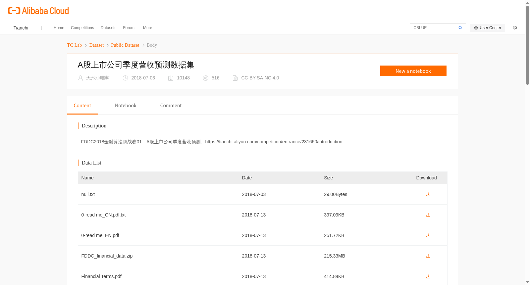Follow Dataset breadcrumb link
The height and width of the screenshot is (285, 530).
point(96,45)
